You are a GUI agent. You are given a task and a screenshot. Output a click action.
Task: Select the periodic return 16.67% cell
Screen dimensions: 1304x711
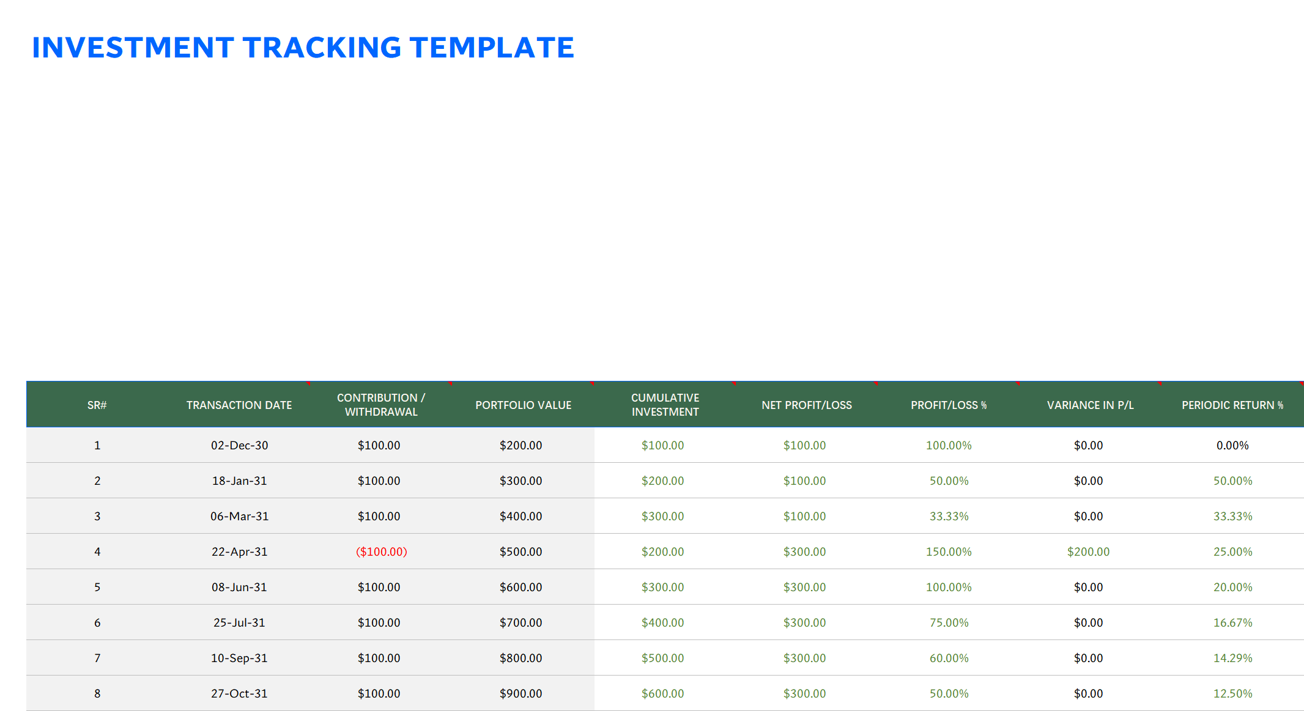point(1232,622)
